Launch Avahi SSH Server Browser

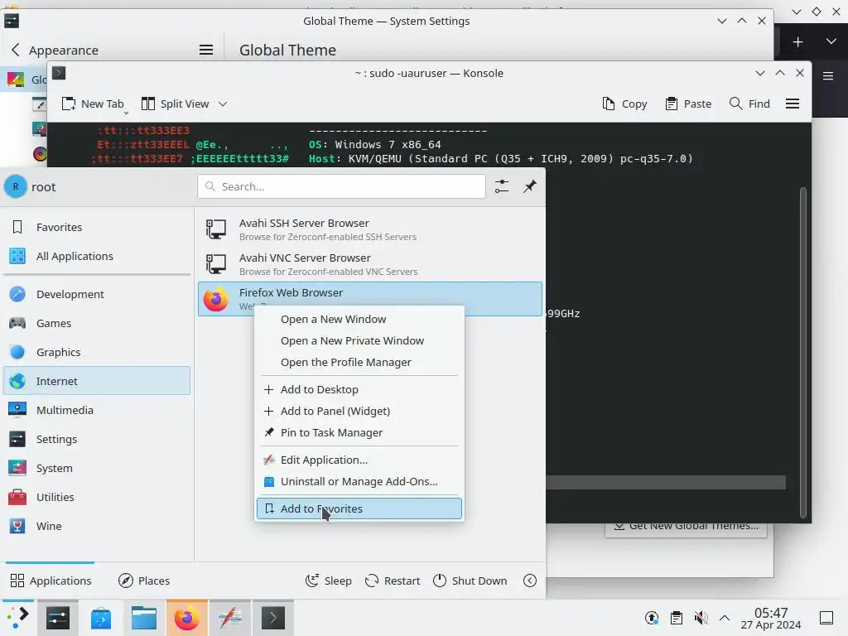(370, 229)
